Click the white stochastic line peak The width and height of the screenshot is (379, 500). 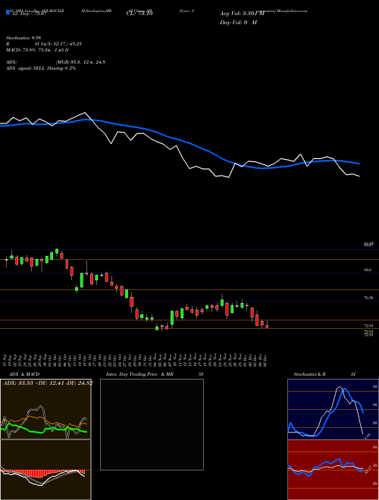click(340, 387)
